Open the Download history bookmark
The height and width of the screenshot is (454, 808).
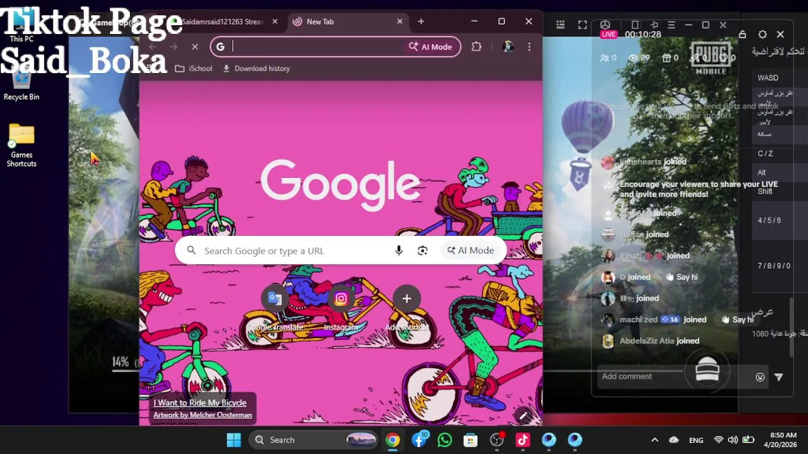256,68
